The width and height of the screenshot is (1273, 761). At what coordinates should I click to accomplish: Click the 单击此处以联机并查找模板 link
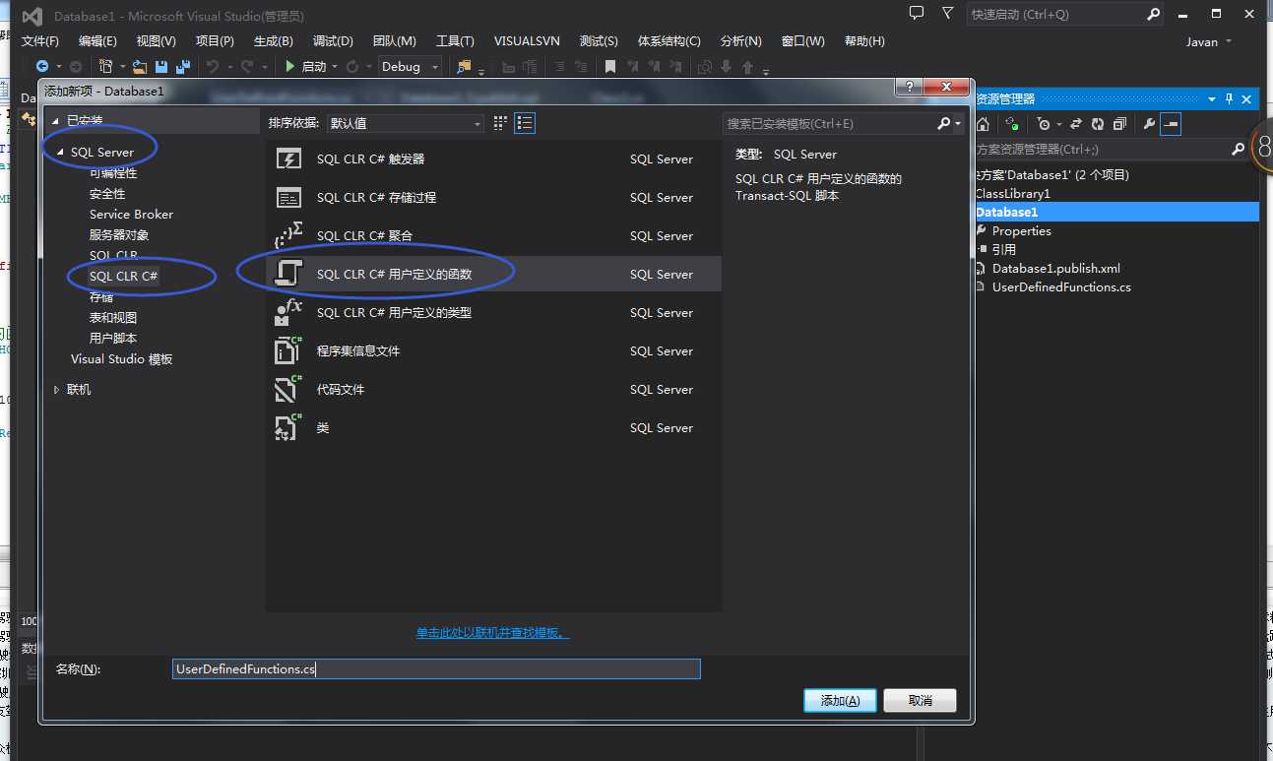point(492,633)
